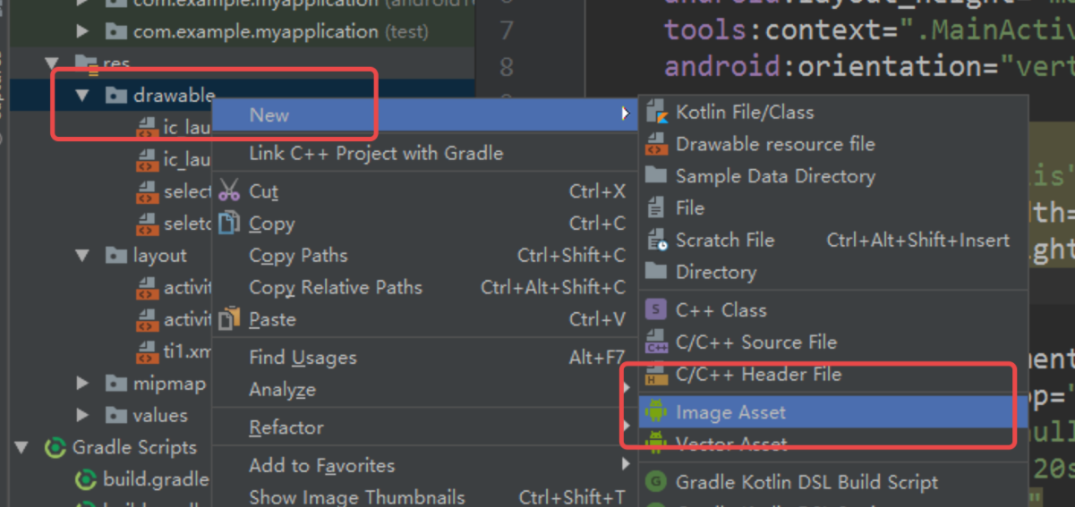This screenshot has width=1075, height=507.
Task: Choose Copy Paths from context menu
Action: coord(298,256)
